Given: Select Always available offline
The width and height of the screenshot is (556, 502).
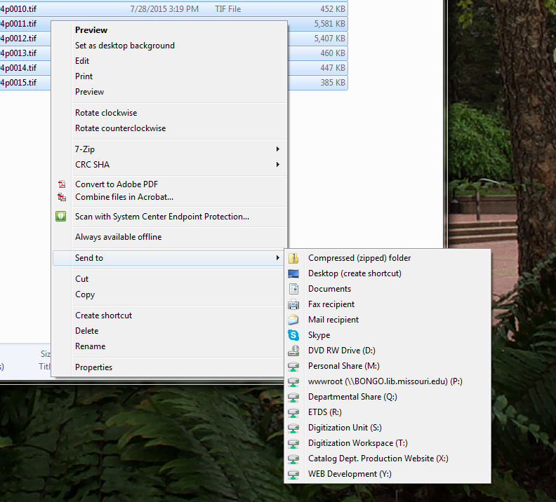Looking at the screenshot, I should click(x=118, y=237).
